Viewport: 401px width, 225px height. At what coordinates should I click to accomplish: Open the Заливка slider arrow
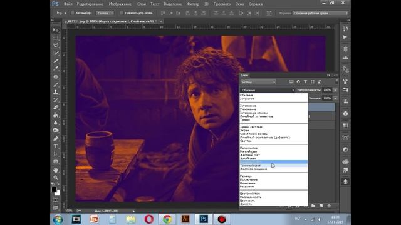point(335,98)
